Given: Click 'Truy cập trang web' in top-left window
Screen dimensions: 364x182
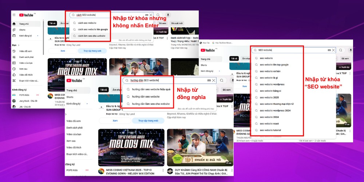Looking at the screenshot, I should coord(92,51).
